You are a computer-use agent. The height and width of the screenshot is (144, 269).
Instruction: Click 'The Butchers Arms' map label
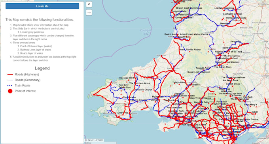[x=140, y=83]
